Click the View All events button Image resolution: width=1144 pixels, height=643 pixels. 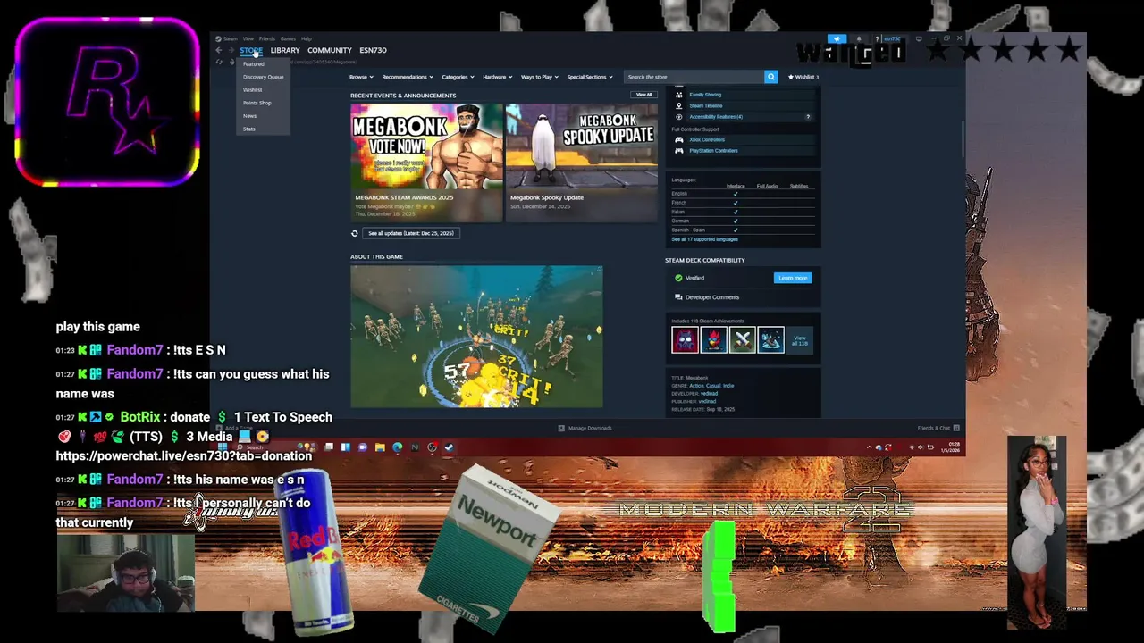pyautogui.click(x=643, y=95)
